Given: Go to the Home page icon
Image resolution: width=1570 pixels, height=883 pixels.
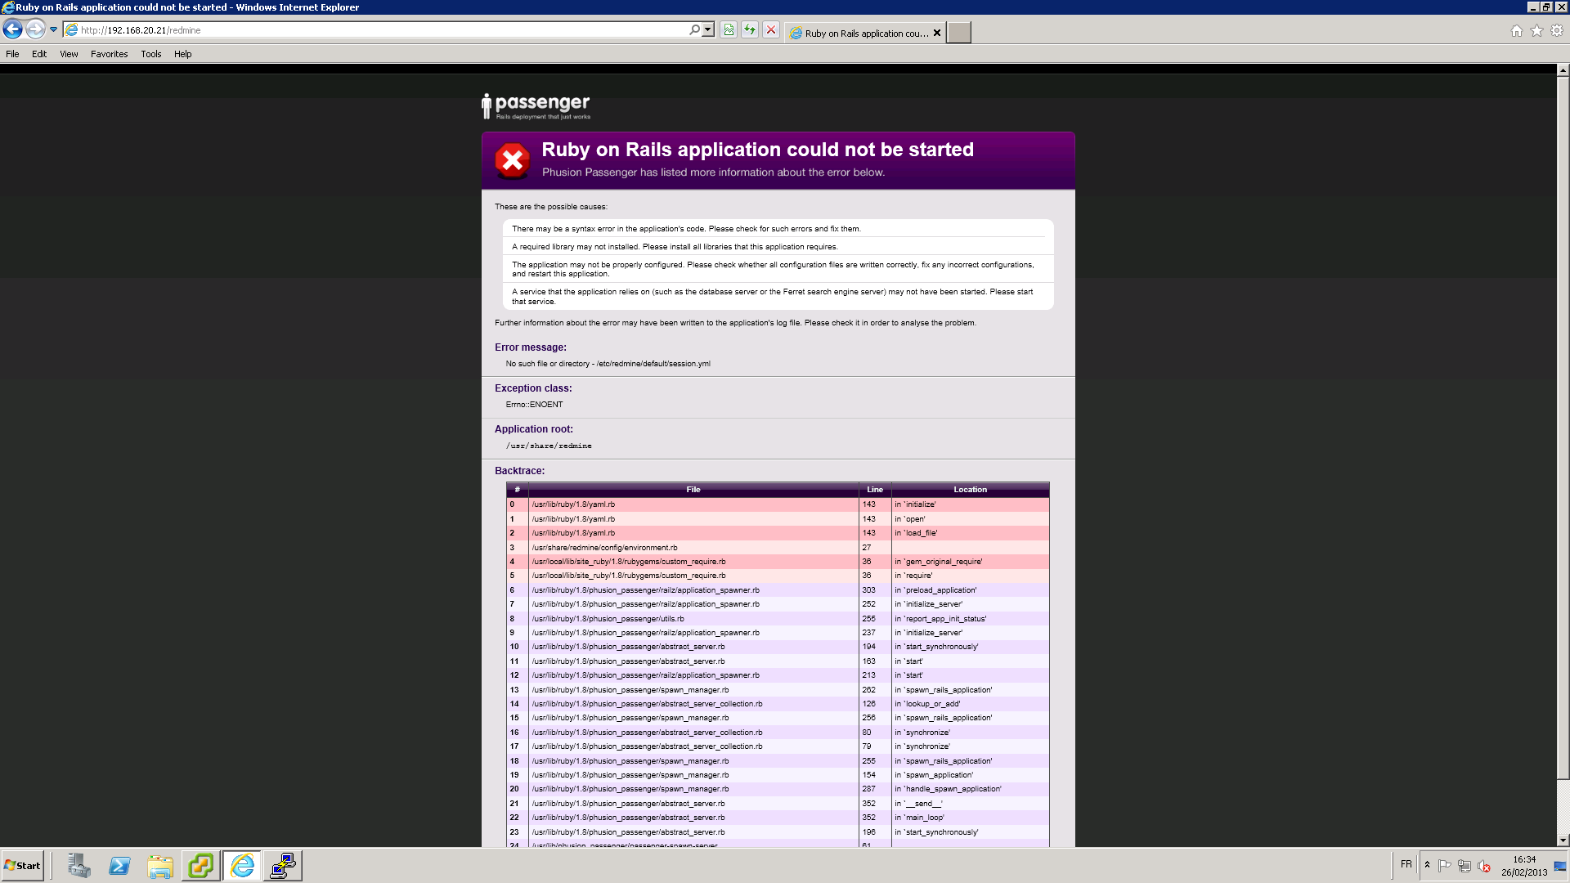Looking at the screenshot, I should tap(1517, 30).
